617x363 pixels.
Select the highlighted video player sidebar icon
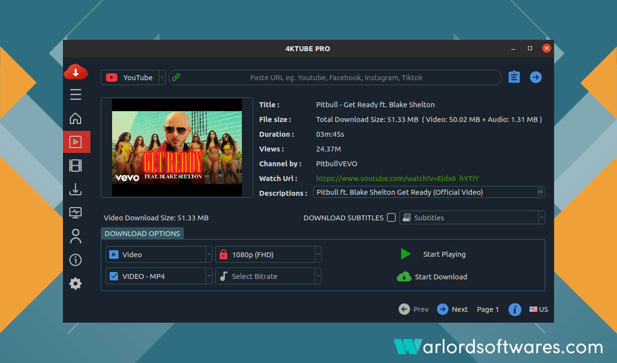tap(76, 142)
